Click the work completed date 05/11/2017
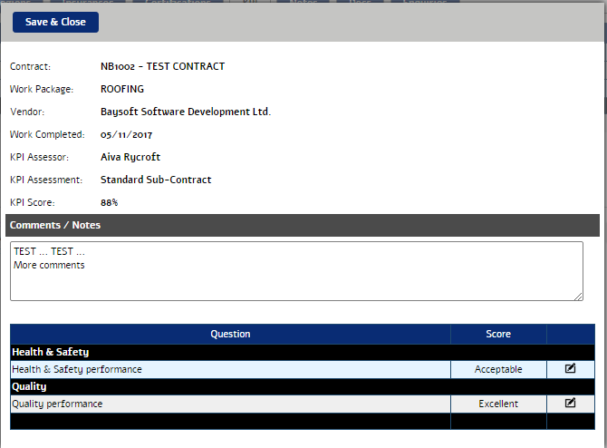Viewport: 607px width, 448px height. click(x=126, y=134)
